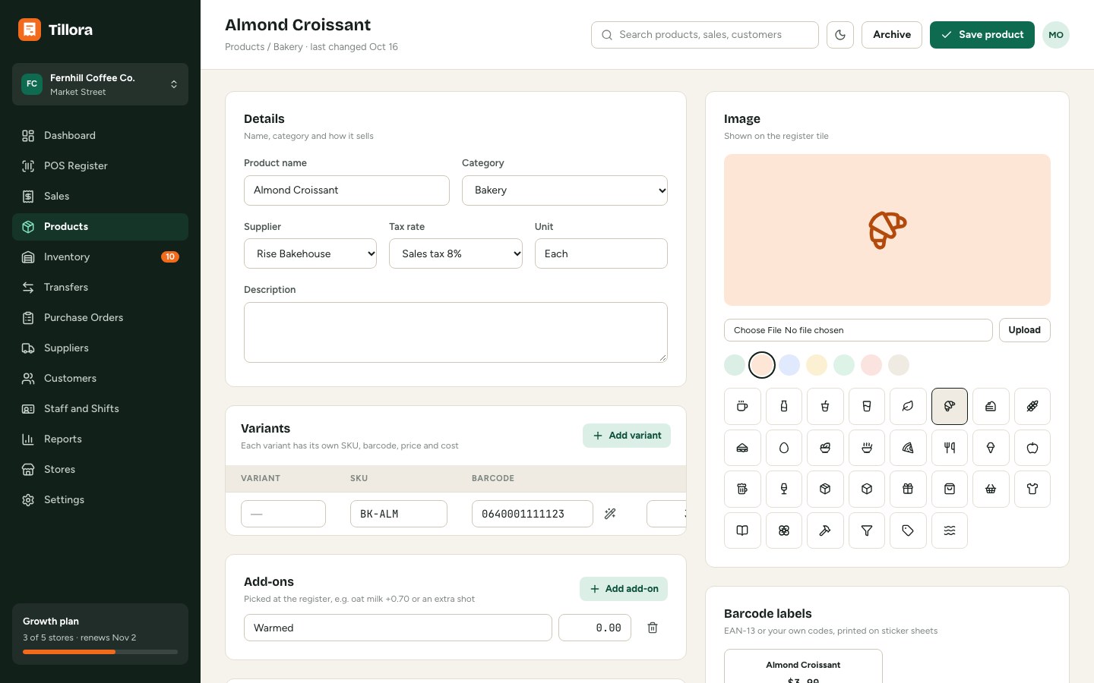
Task: Archive this product
Action: 892,35
